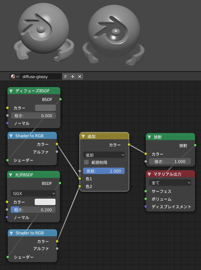201x270 pixels.
Task: Click the 色2 input socket
Action: [79, 186]
